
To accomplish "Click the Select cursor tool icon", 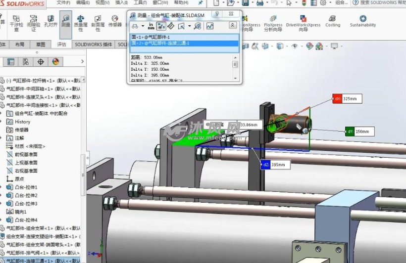I will [x=289, y=3].
